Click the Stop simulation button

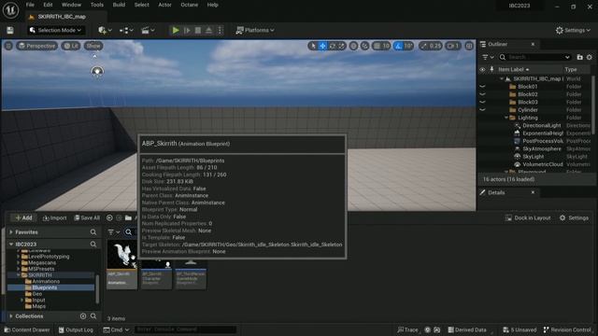198,30
